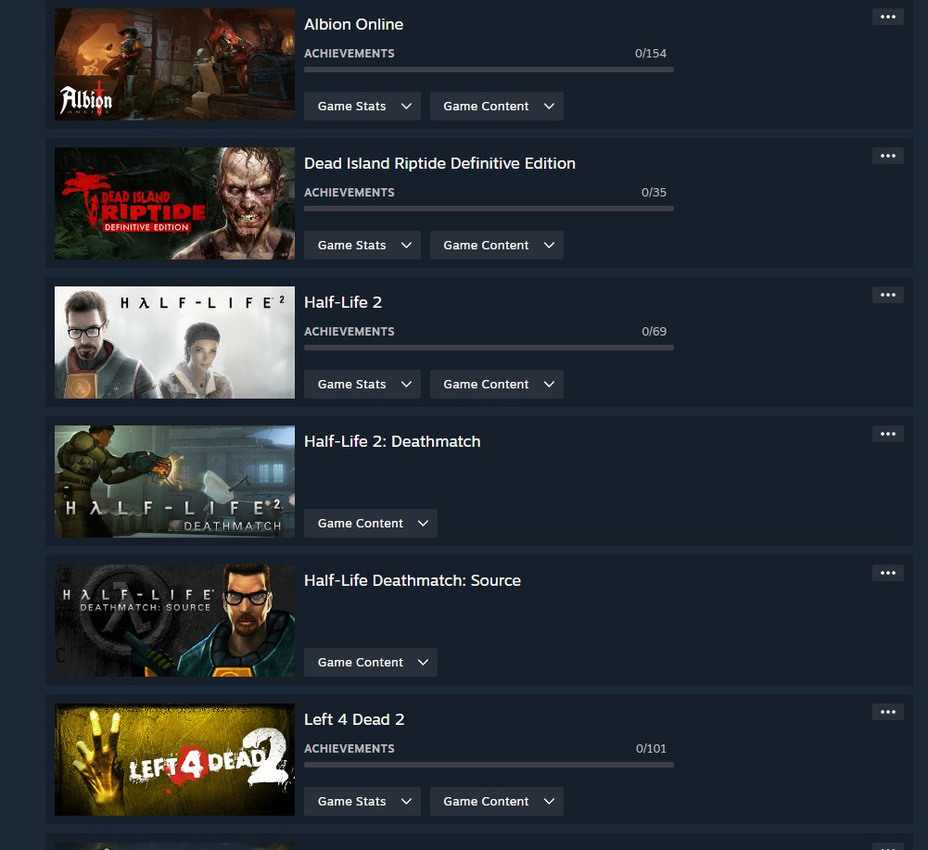Expand Game Stats for Dead Island Riptide
Image resolution: width=928 pixels, height=850 pixels.
(362, 245)
